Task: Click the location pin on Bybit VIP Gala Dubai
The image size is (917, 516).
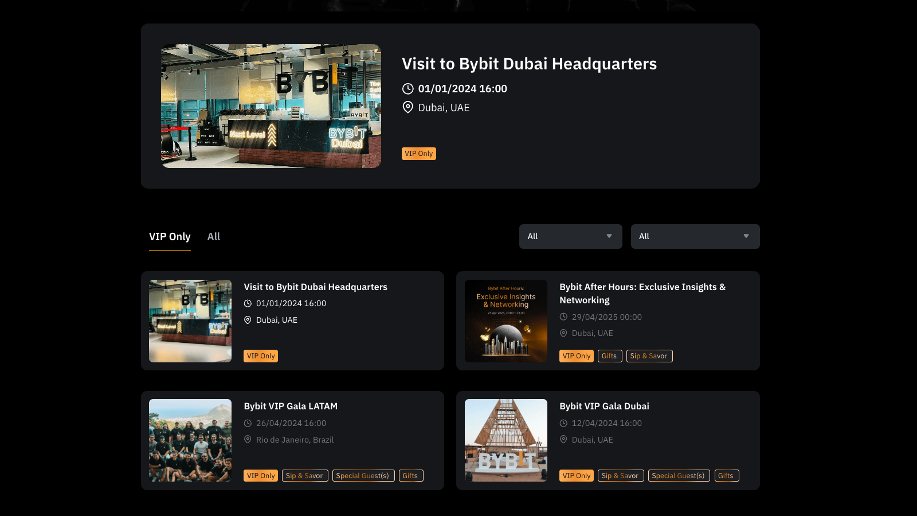Action: tap(563, 440)
